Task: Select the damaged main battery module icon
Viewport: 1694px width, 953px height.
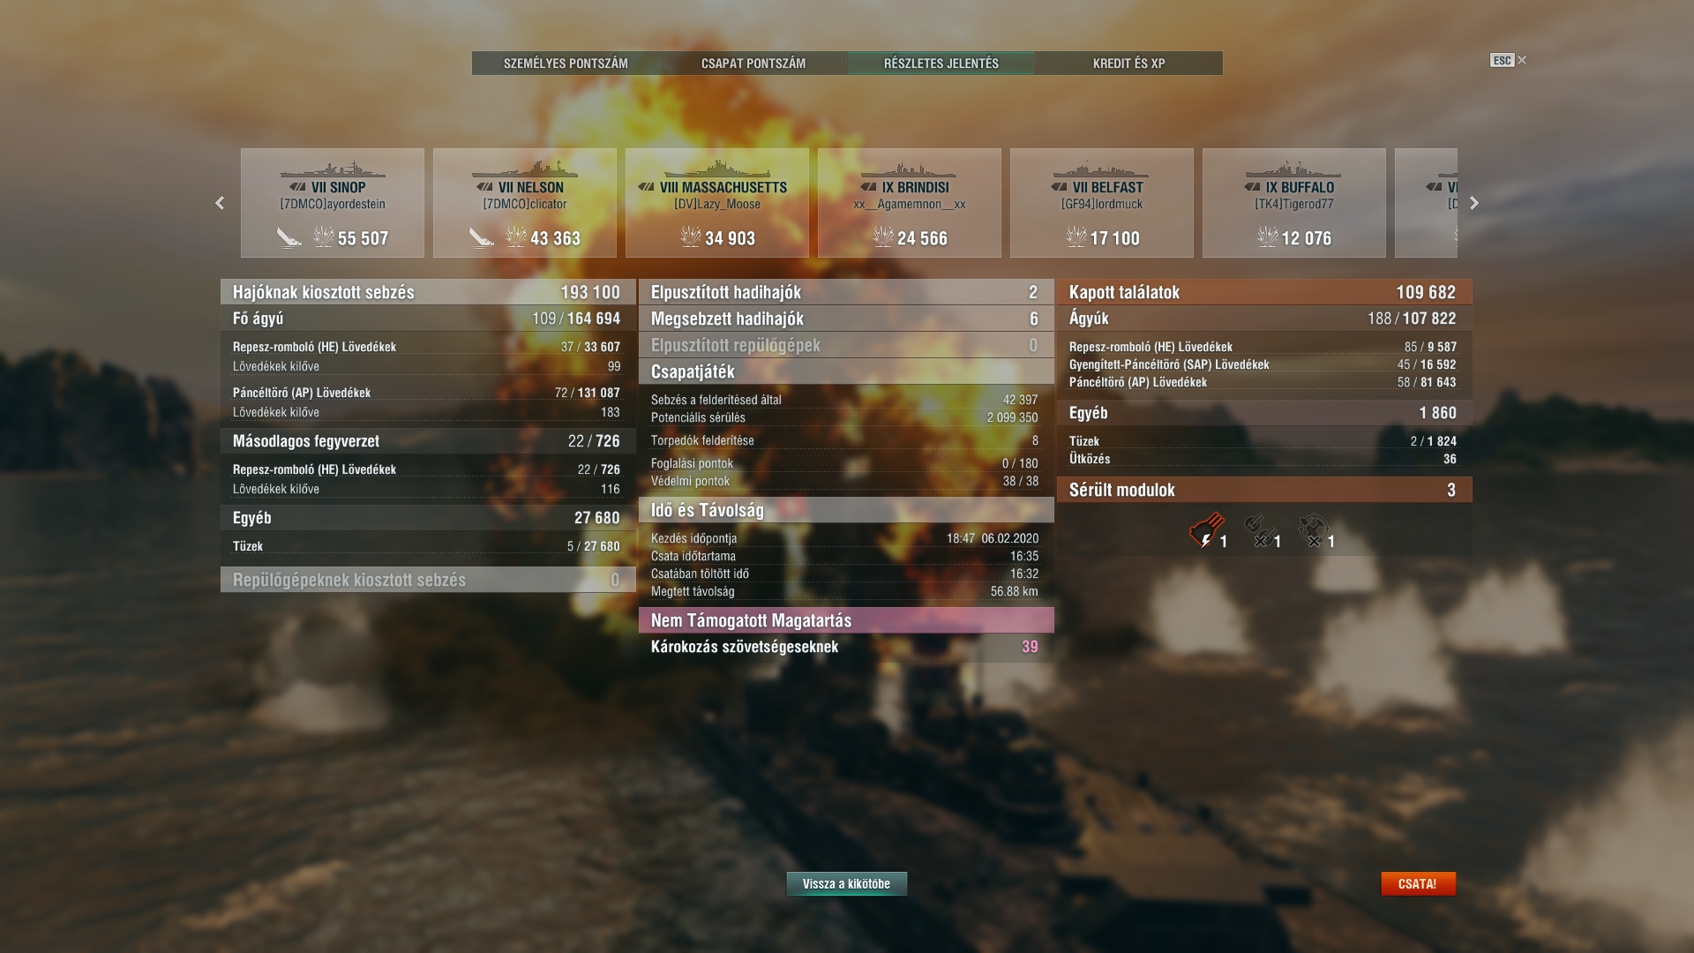Action: point(1206,531)
